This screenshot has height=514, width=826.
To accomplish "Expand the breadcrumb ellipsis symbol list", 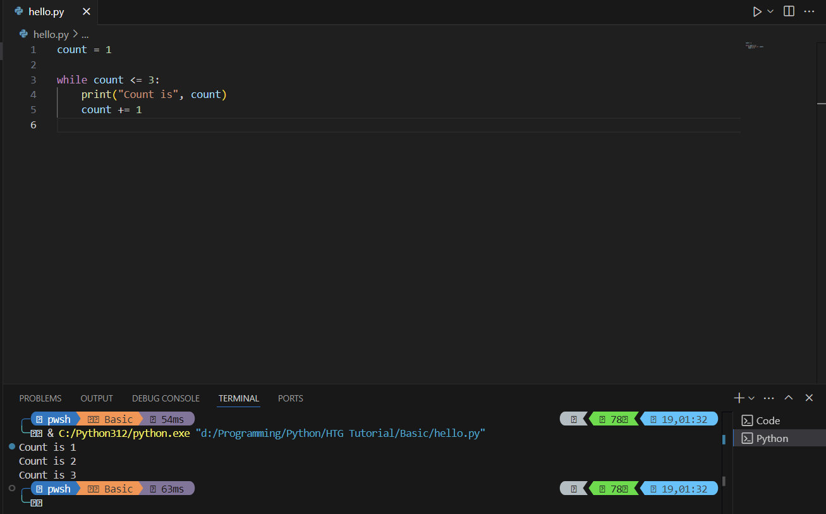I will pyautogui.click(x=85, y=34).
